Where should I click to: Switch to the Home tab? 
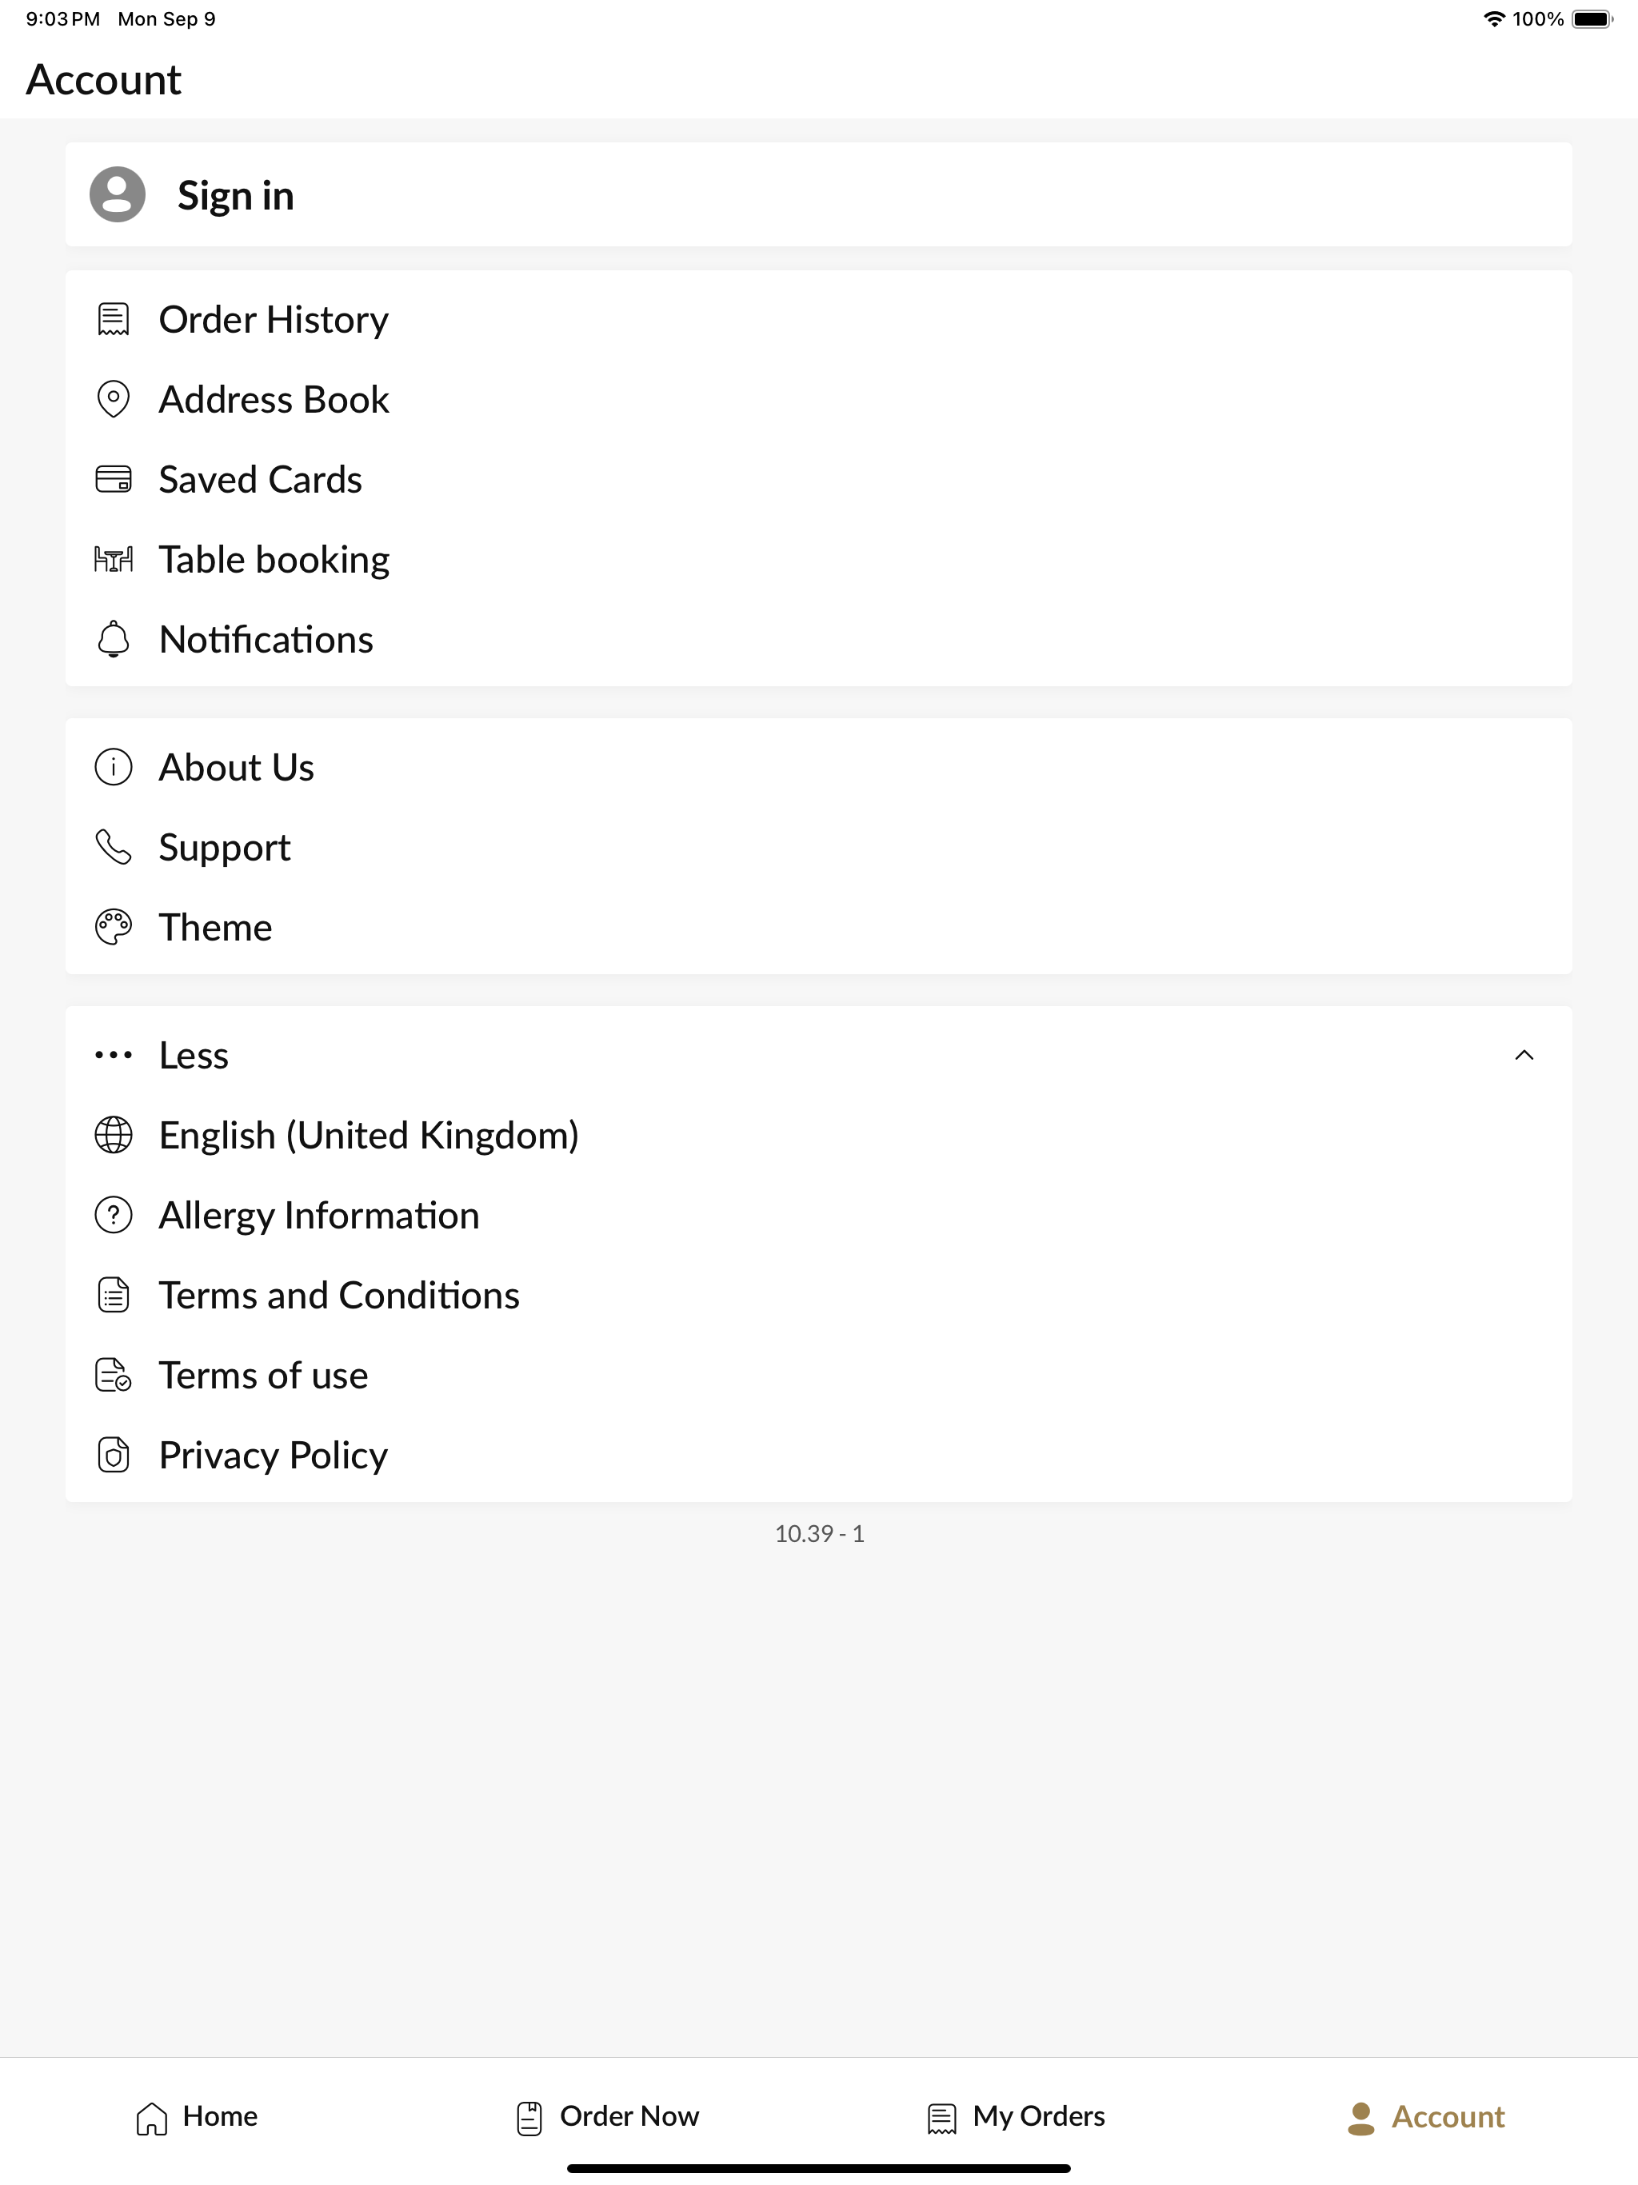(x=197, y=2117)
